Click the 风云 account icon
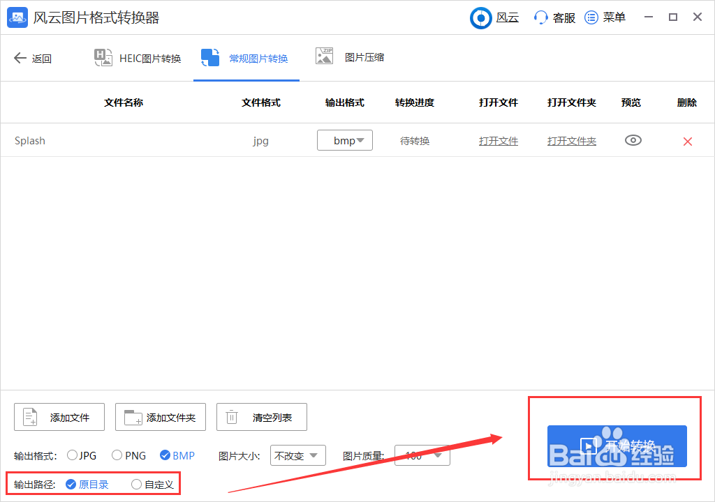The image size is (715, 502). 480,17
